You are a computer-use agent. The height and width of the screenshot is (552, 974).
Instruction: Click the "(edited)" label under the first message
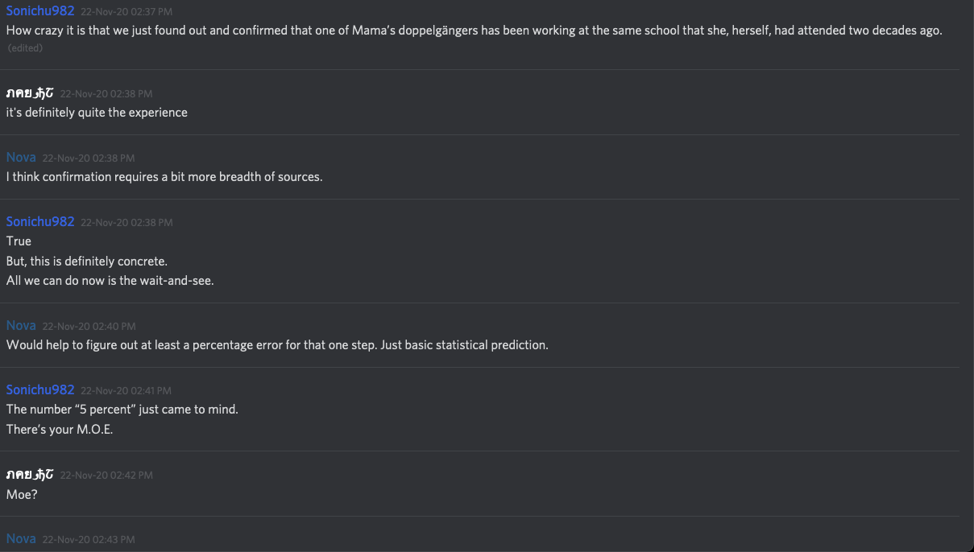pos(25,48)
